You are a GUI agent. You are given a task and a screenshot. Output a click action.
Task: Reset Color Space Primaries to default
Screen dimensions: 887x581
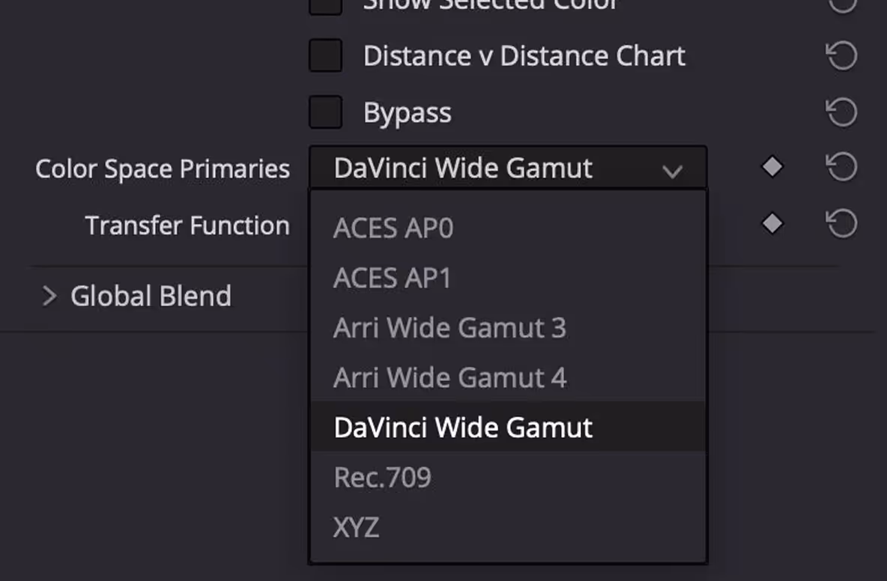[842, 167]
